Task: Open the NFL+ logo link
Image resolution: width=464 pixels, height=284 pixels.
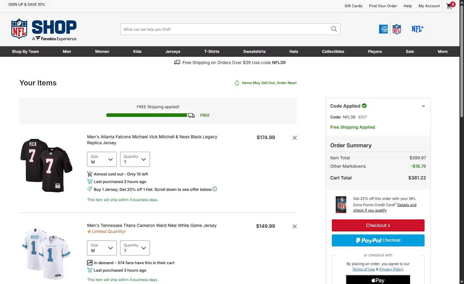Action: click(x=418, y=29)
